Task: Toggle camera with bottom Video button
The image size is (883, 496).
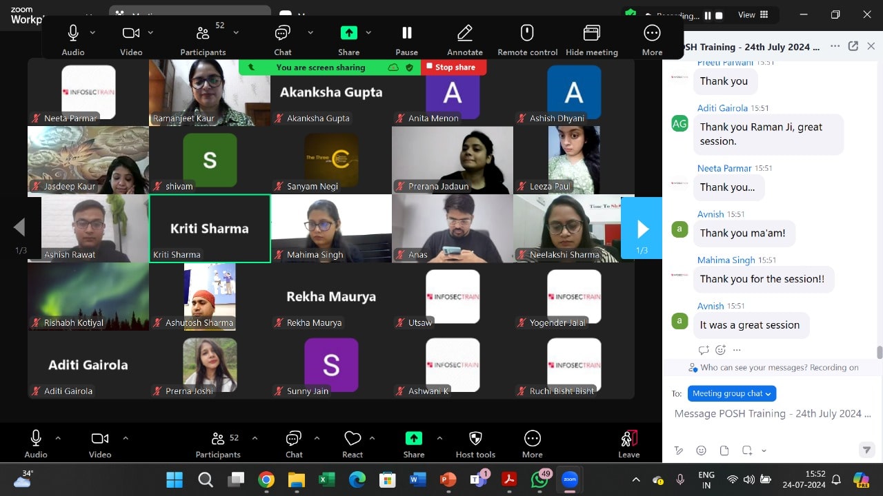Action: coord(100,438)
